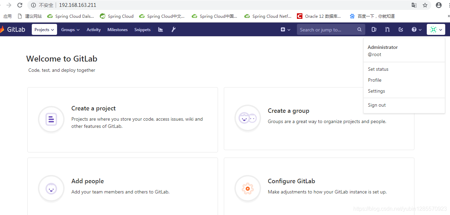Click the browser address bar URL
This screenshot has width=450, height=215.
pyautogui.click(x=78, y=5)
